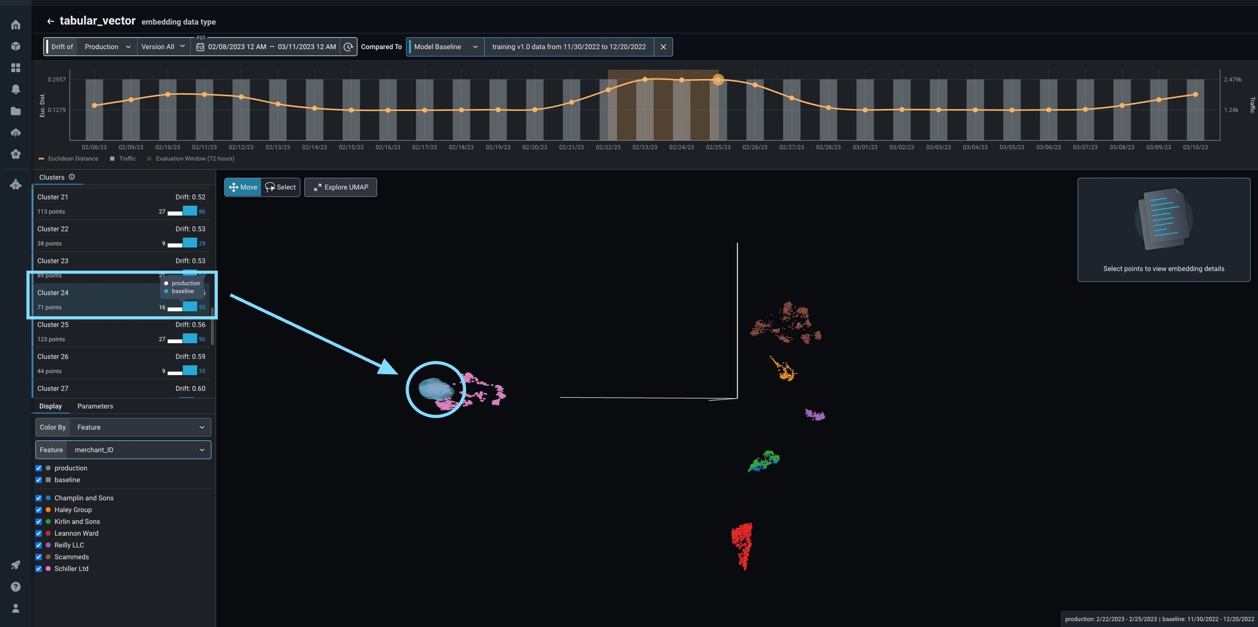Click the rocket icon in the sidebar
The width and height of the screenshot is (1258, 627).
[16, 565]
